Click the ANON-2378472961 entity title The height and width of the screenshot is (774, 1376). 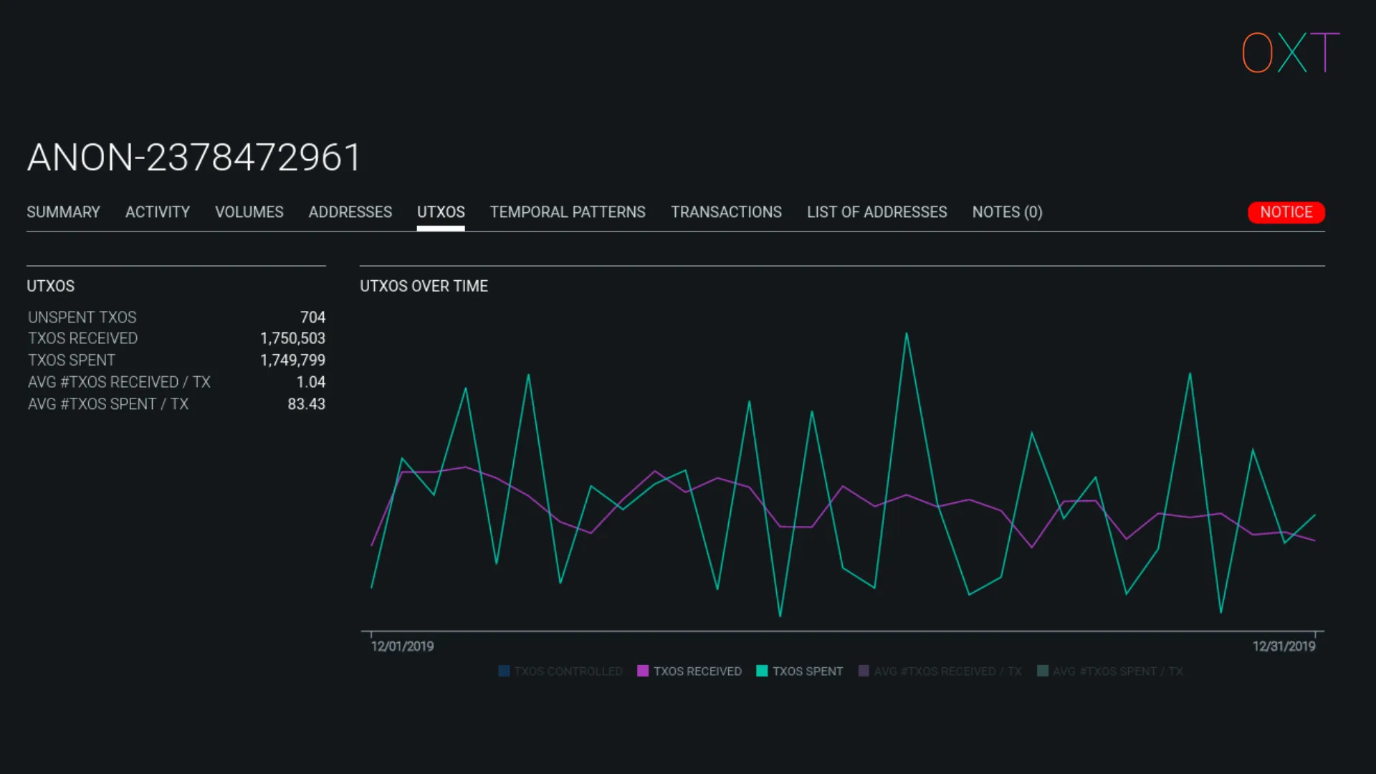(193, 157)
